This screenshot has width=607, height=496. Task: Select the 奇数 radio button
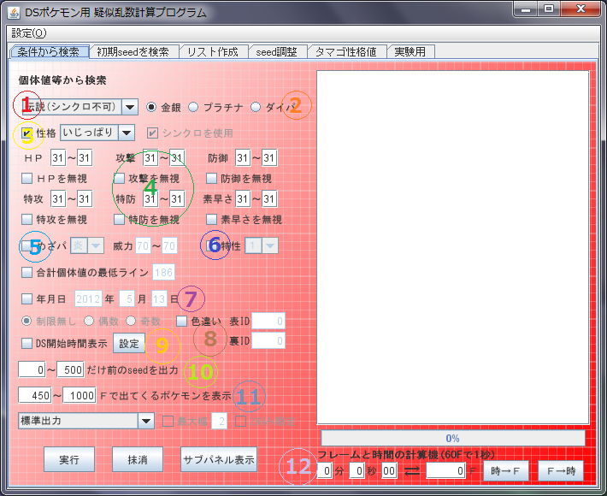click(131, 321)
